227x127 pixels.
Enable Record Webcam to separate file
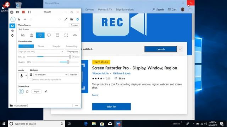coord(31,79)
